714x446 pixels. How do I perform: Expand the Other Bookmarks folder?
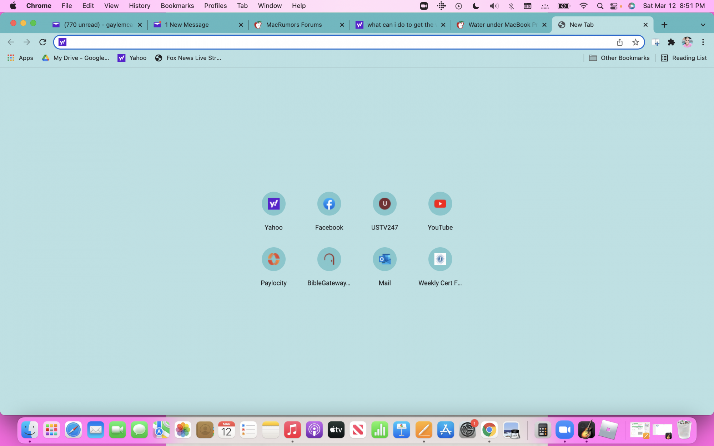pyautogui.click(x=619, y=58)
